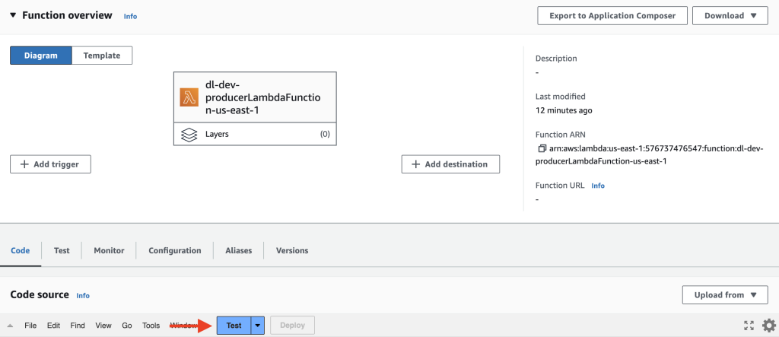Open code editor settings gear

pyautogui.click(x=768, y=326)
